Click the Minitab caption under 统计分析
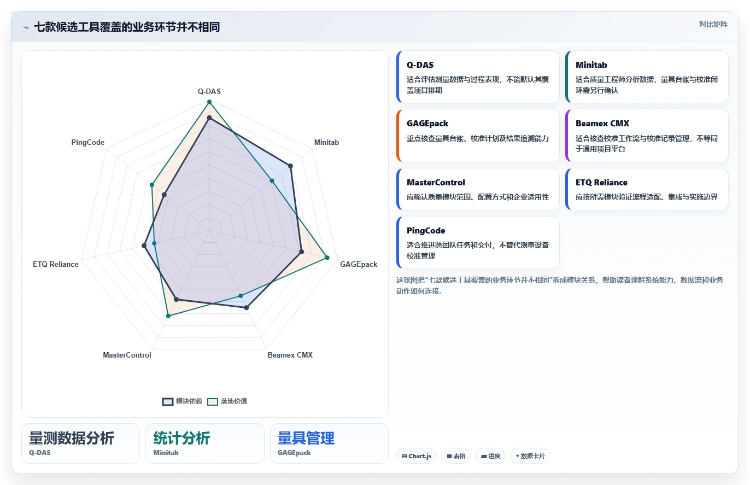This screenshot has height=485, width=750. (x=166, y=453)
